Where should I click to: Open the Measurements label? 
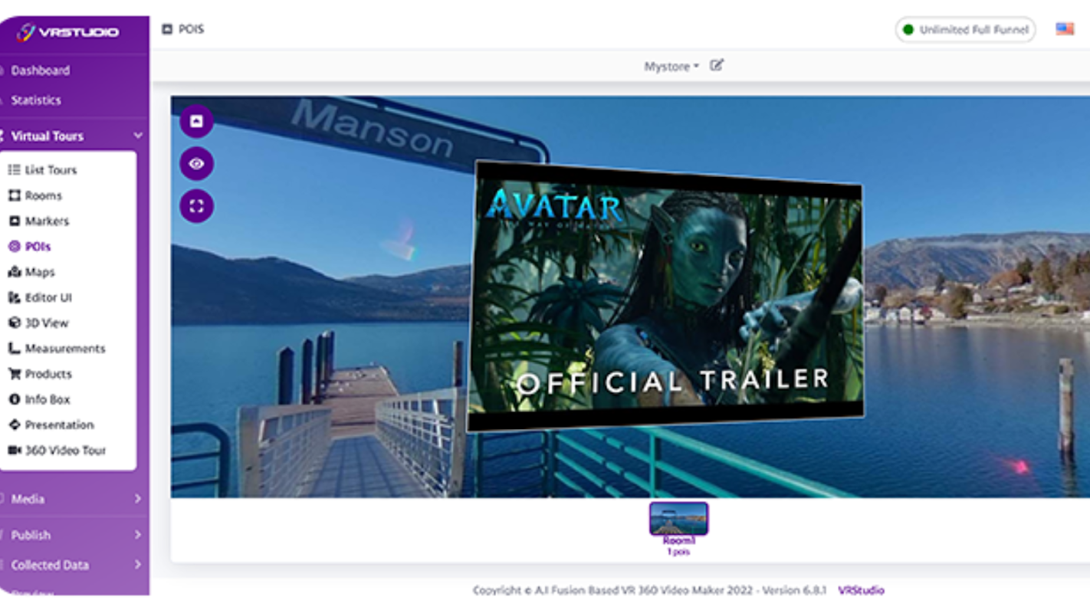click(65, 349)
